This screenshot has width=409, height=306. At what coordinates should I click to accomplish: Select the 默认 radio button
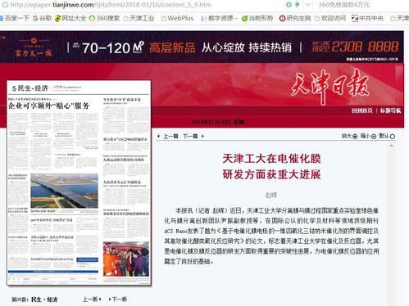click(393, 137)
